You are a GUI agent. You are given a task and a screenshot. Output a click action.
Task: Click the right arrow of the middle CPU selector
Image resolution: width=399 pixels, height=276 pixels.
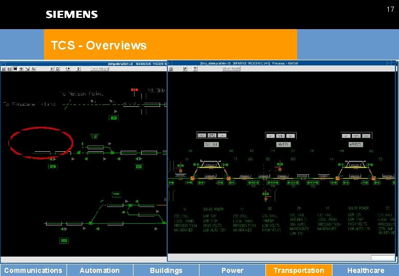pos(291,136)
